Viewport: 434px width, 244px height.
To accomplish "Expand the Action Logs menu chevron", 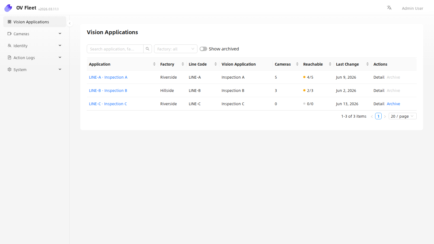I will [x=60, y=57].
